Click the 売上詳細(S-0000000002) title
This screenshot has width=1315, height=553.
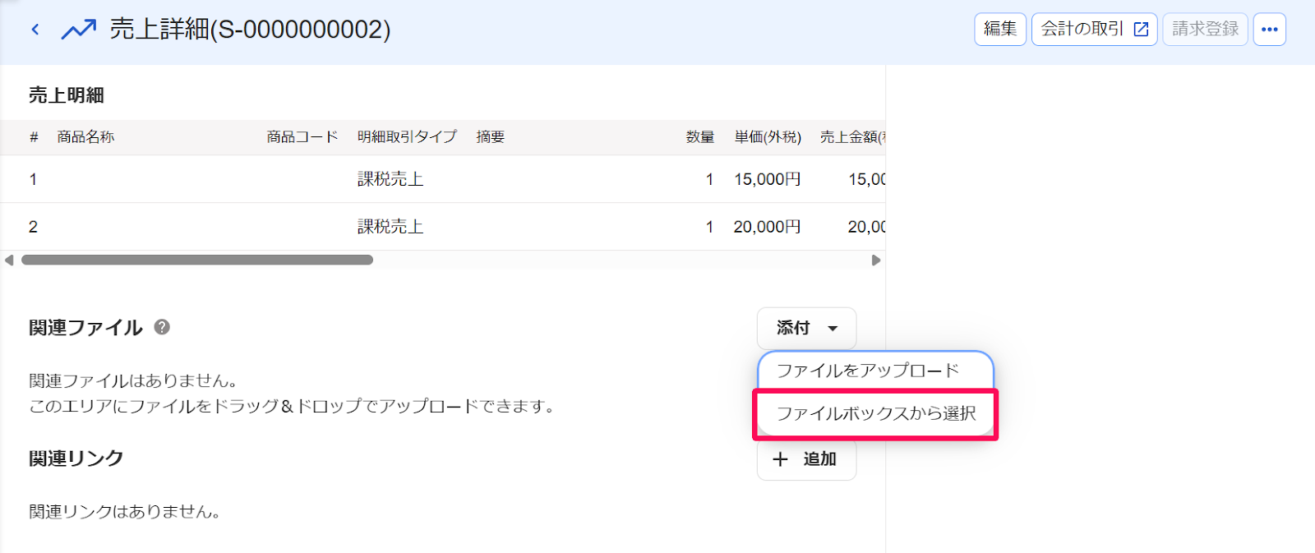coord(250,30)
